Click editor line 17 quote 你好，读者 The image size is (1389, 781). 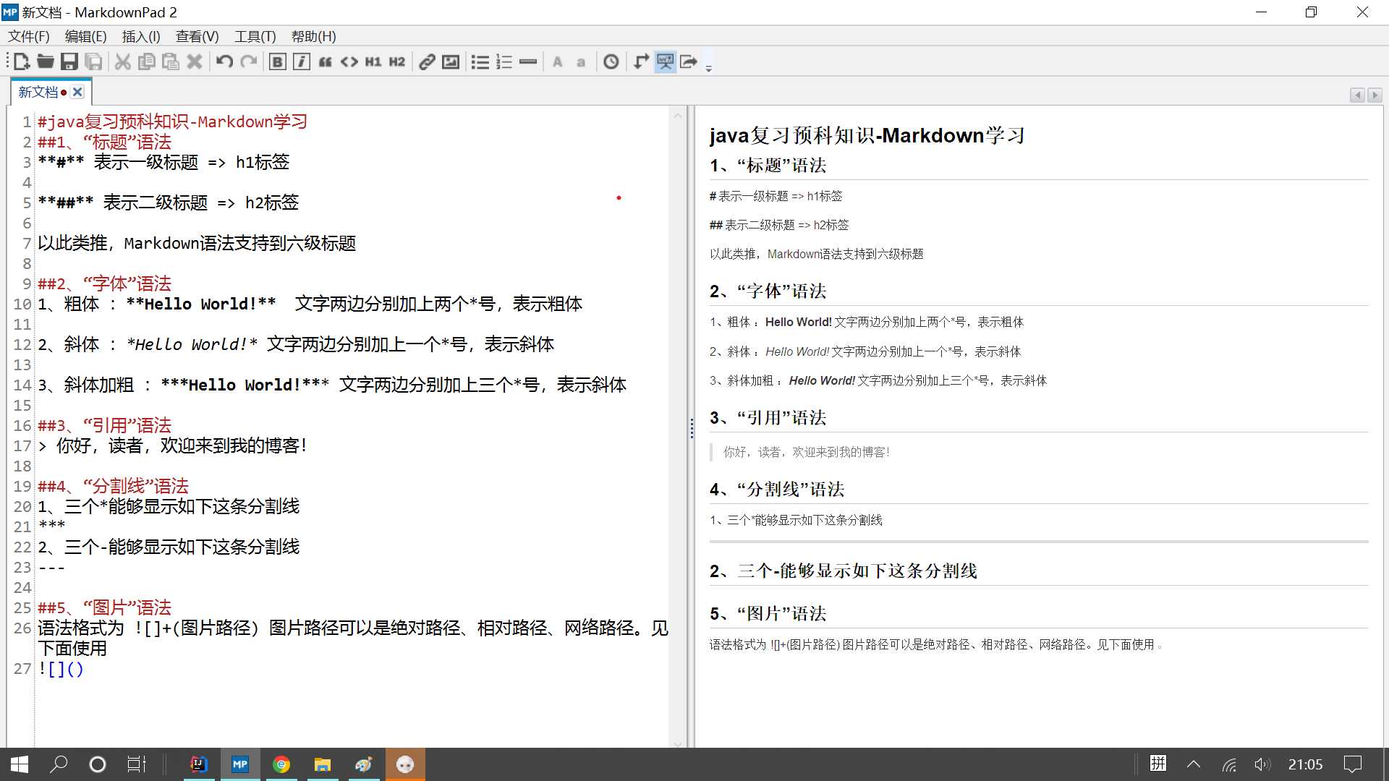(x=174, y=445)
